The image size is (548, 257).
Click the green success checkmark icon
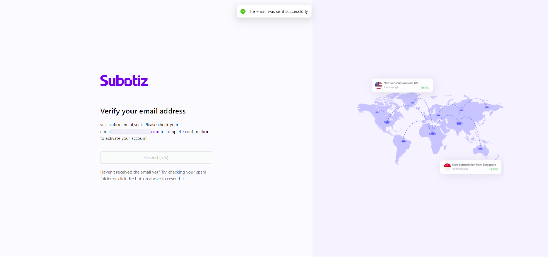click(243, 11)
